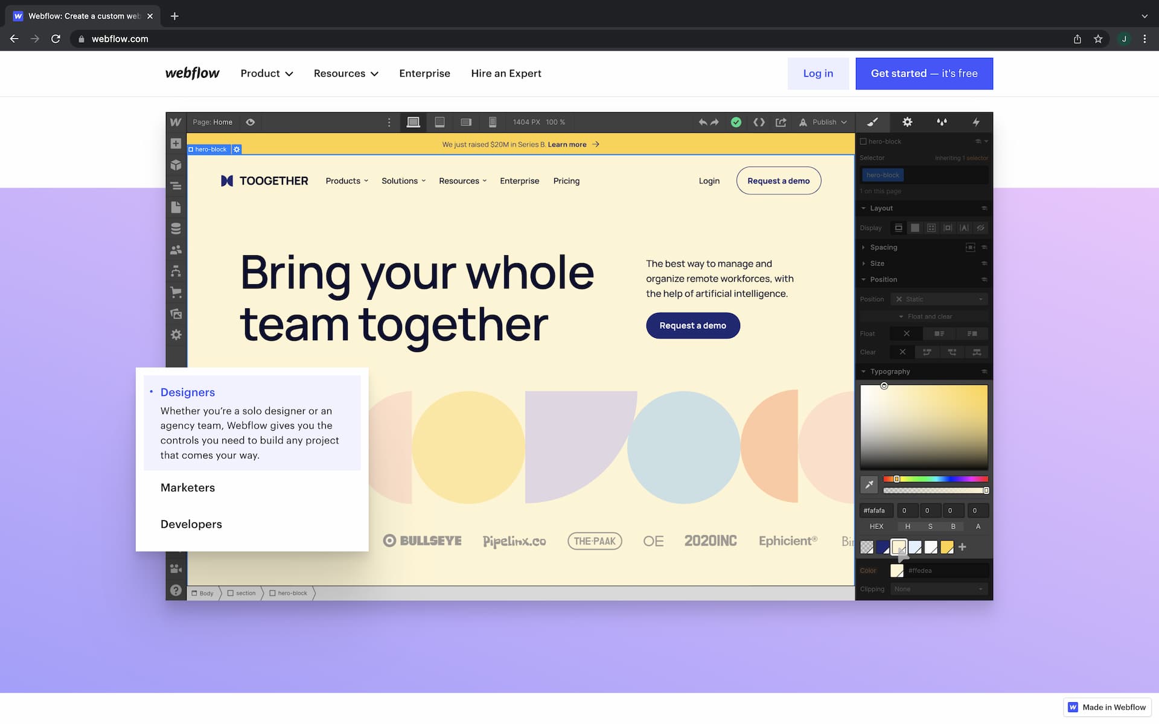1159x724 pixels.
Task: Open the Logic flow icon in sidebar
Action: click(176, 271)
